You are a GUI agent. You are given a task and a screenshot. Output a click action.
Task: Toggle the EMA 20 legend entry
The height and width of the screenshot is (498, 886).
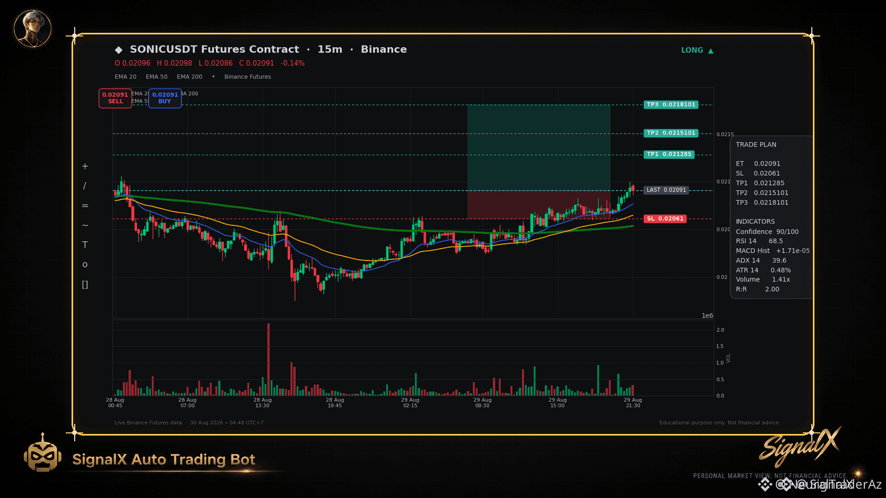click(126, 77)
